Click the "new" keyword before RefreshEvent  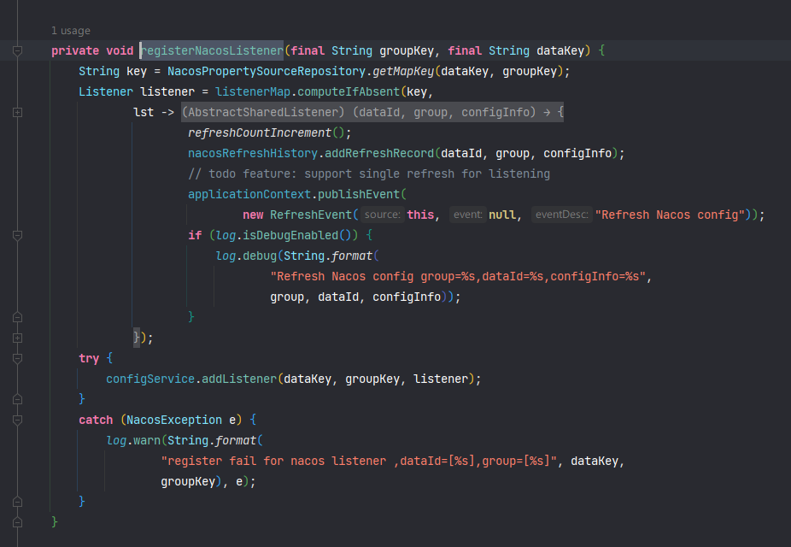point(253,215)
